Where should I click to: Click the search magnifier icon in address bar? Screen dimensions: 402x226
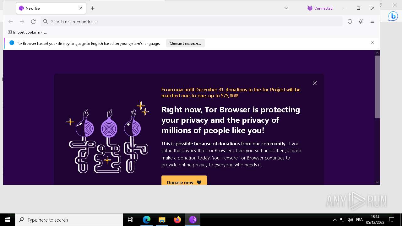(46, 22)
